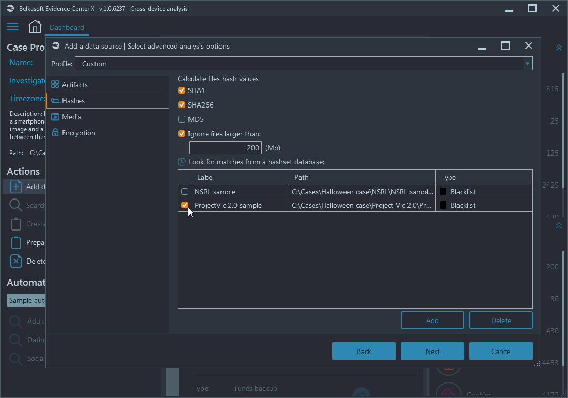
Task: Click the Delete case icon in Actions
Action: point(16,261)
